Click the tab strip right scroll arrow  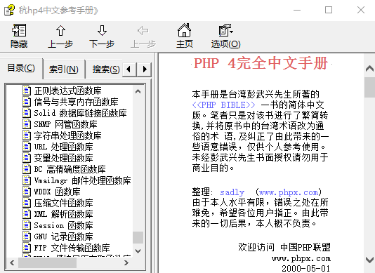tap(145, 69)
